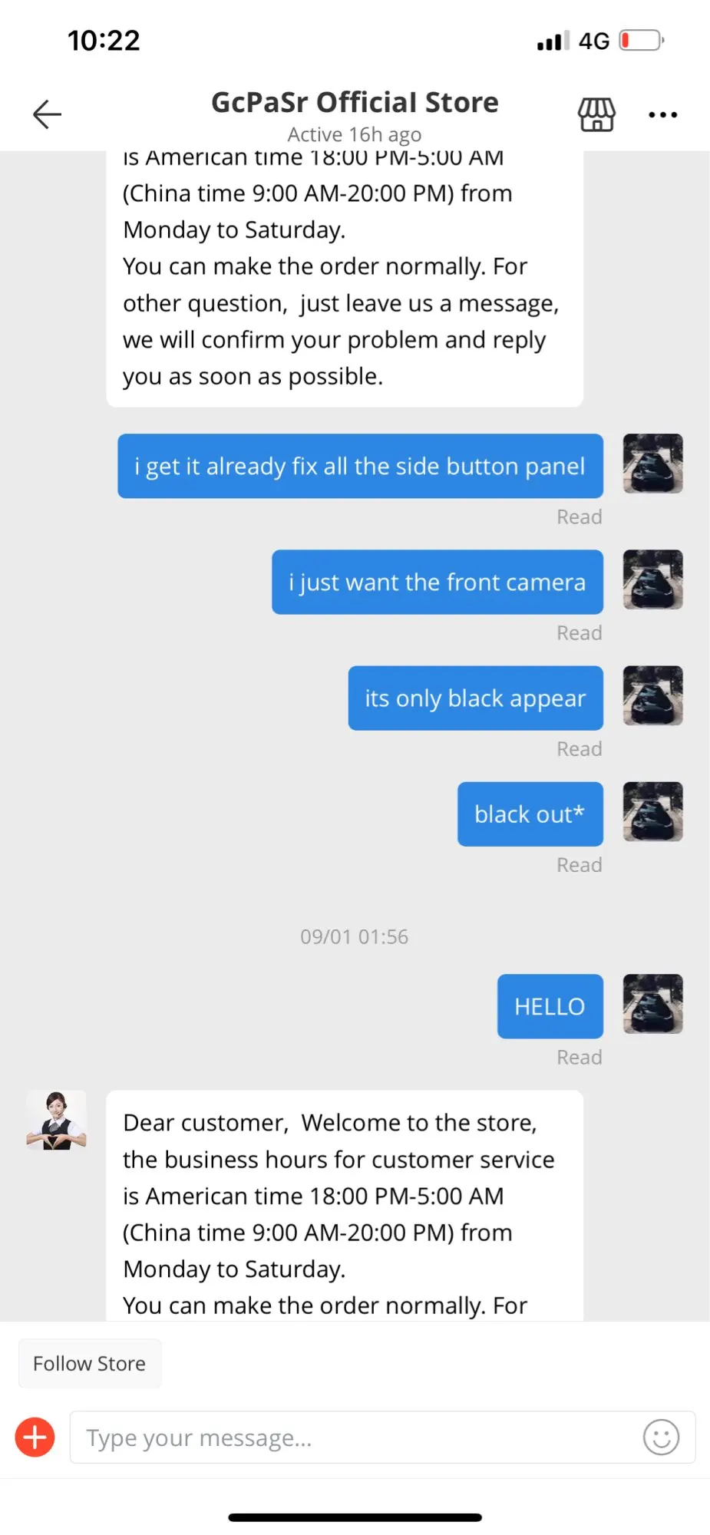Select the 'its only black appear' message bubble
The height and width of the screenshot is (1535, 710).
pos(476,698)
